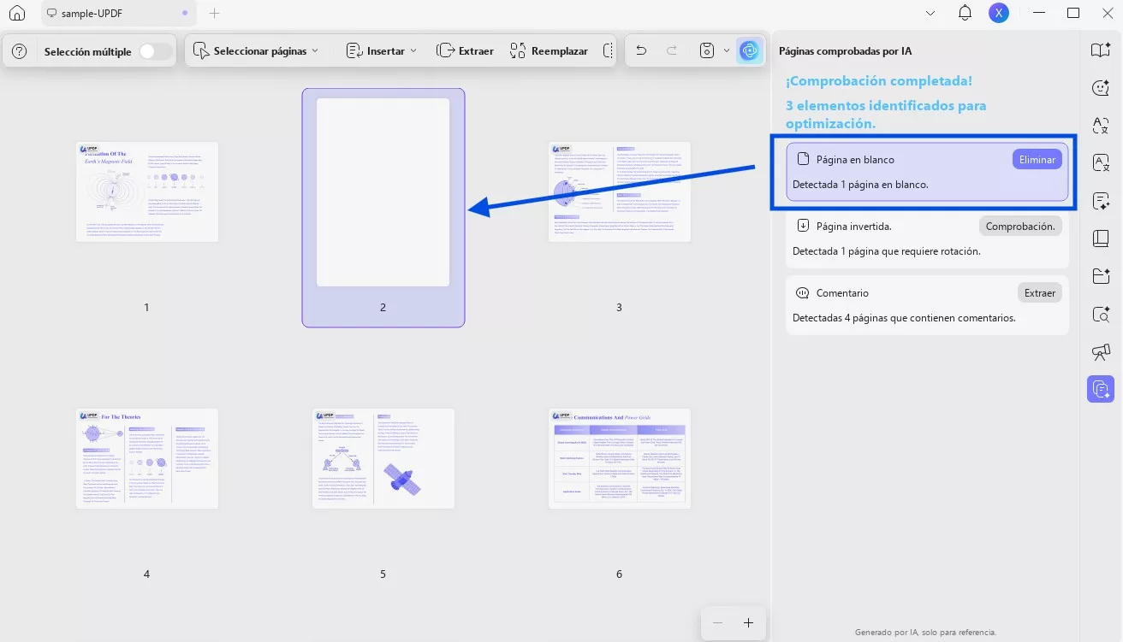Open the AI chat smiley icon in sidebar
The height and width of the screenshot is (642, 1123).
tap(1100, 88)
